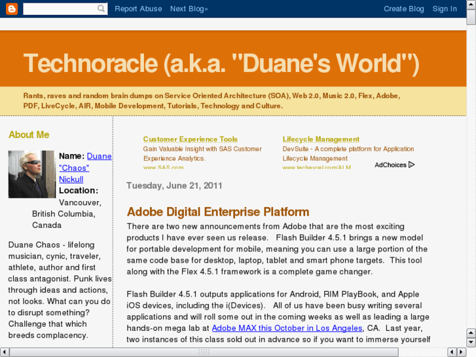Image resolution: width=476 pixels, height=357 pixels.
Task: Click the www.SAS.com ad URL
Action: [163, 167]
